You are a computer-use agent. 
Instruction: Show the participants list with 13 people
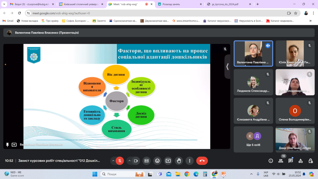click(280, 161)
